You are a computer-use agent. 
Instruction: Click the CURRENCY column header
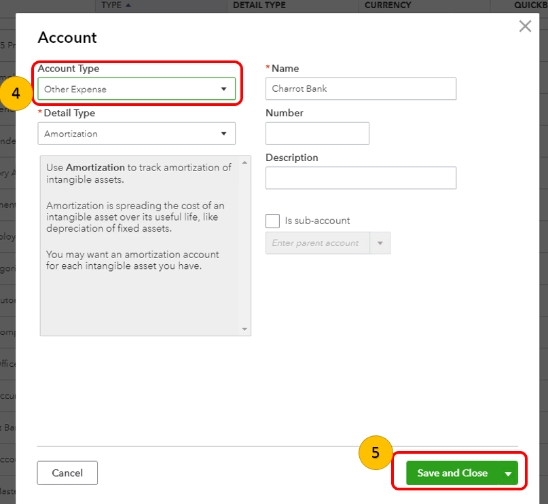coord(388,5)
